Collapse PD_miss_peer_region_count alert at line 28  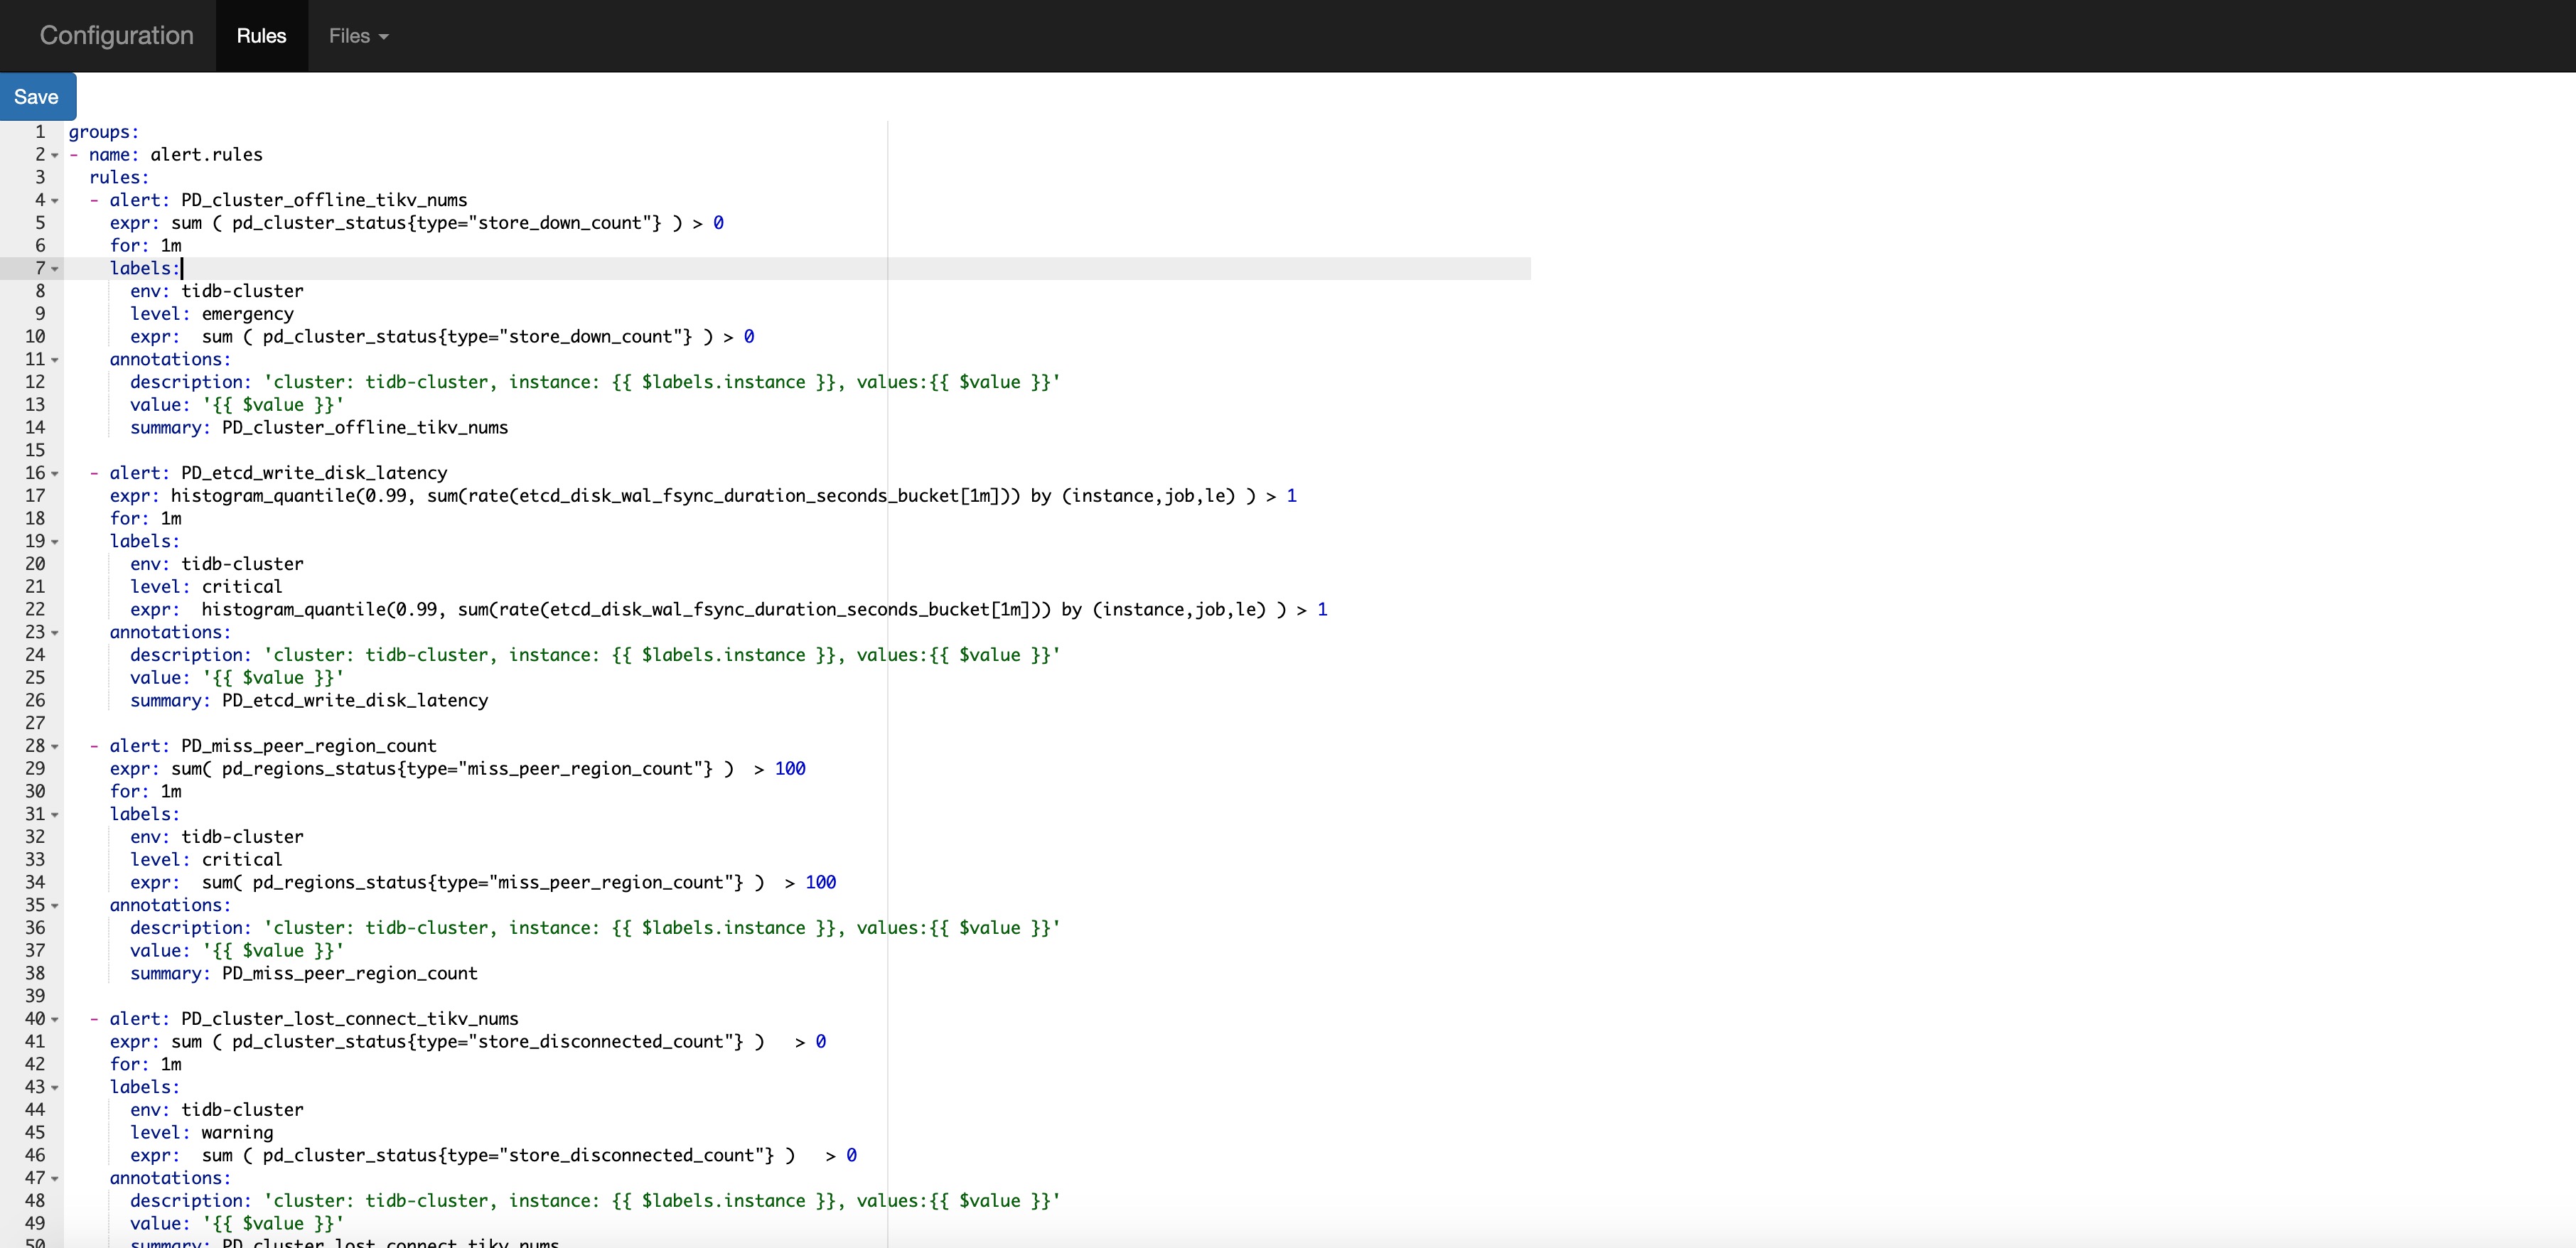click(x=55, y=747)
